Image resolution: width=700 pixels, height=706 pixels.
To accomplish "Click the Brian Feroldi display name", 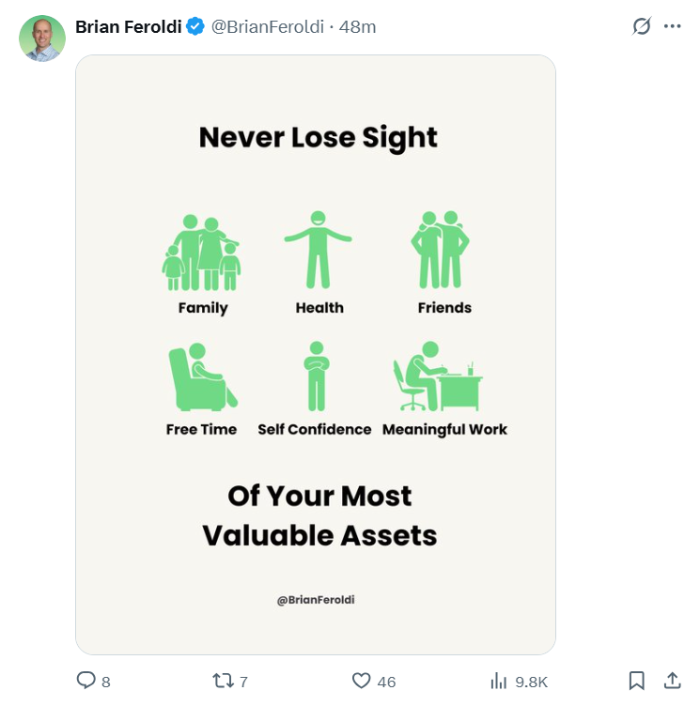I will [x=129, y=27].
